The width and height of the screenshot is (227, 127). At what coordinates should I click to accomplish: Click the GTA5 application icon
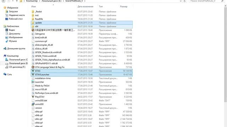pyautogui.click(x=33, y=71)
